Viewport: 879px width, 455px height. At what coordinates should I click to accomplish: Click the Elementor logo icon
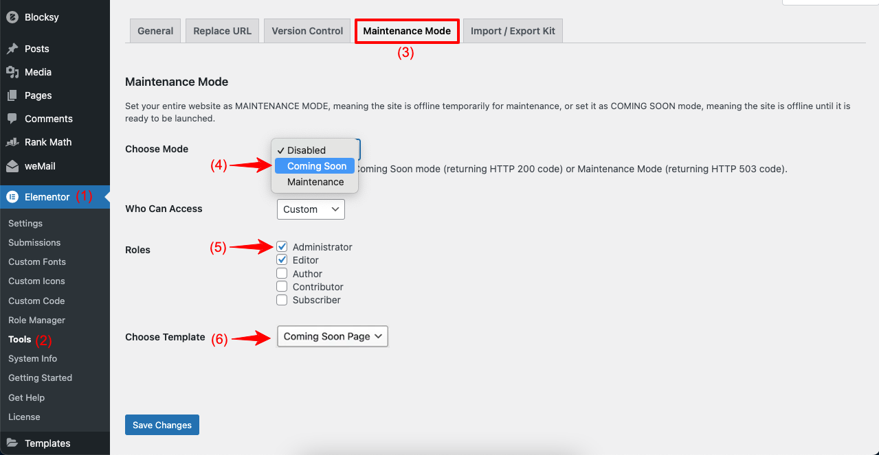tap(12, 197)
